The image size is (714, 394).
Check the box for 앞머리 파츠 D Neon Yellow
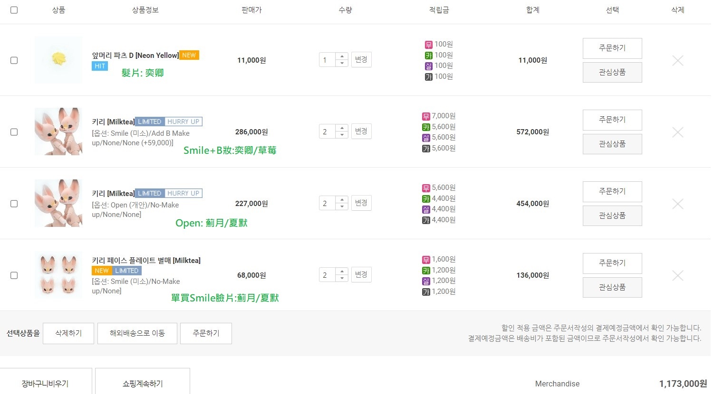click(x=14, y=60)
